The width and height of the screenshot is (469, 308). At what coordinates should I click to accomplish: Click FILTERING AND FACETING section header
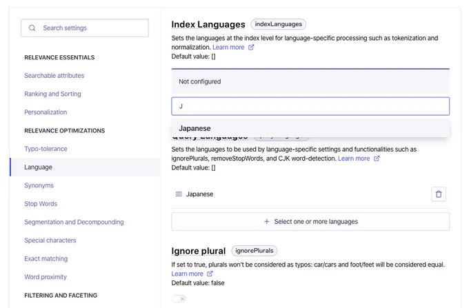click(61, 295)
